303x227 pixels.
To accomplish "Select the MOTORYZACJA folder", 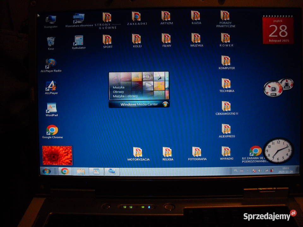I will (138, 152).
